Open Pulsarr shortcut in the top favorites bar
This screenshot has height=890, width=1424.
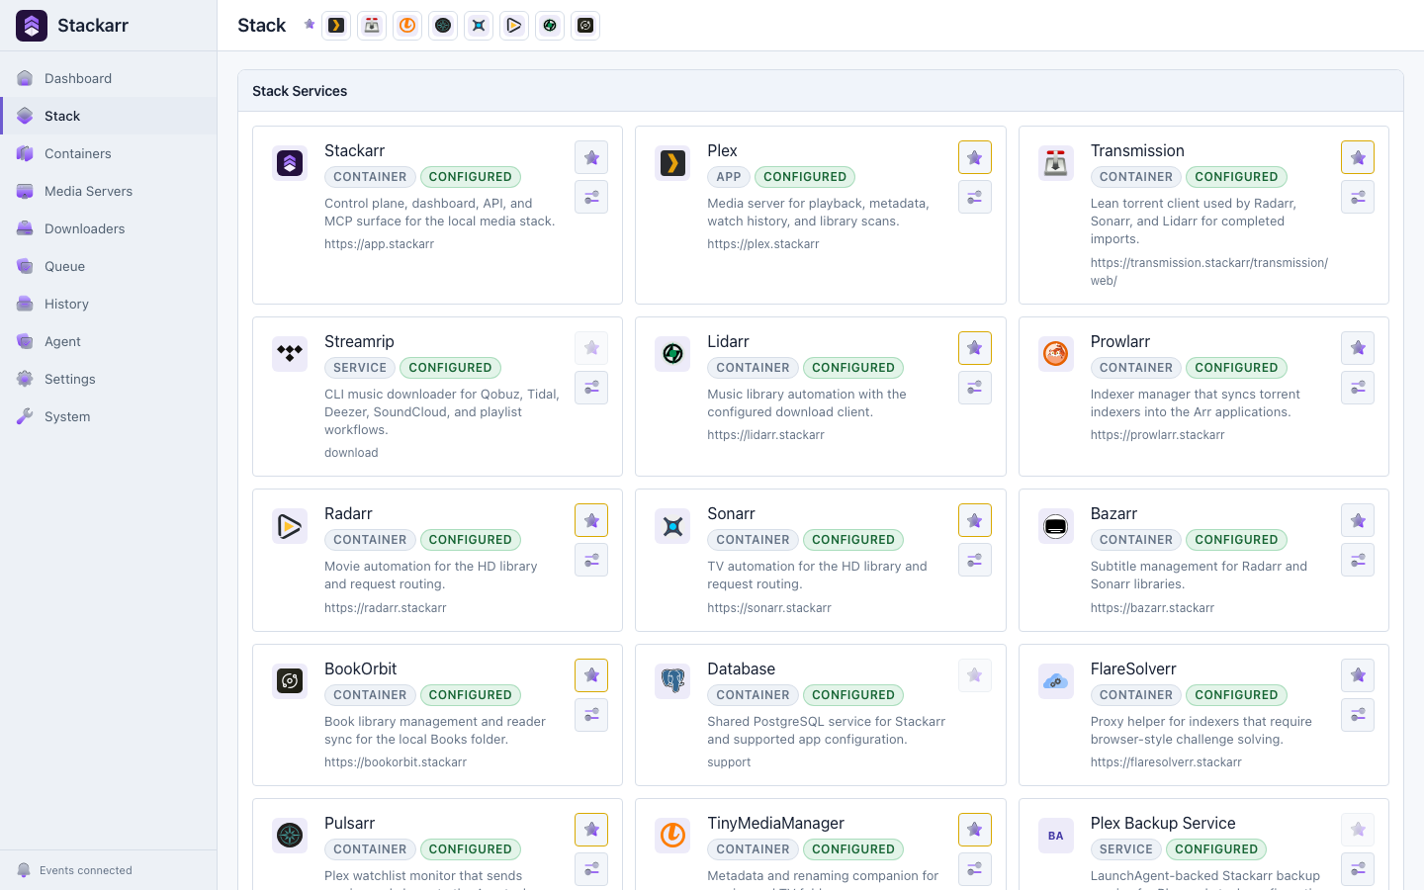[443, 26]
